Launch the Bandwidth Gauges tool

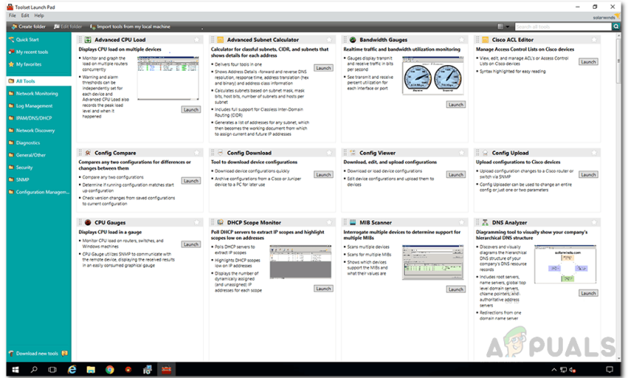tap(456, 105)
